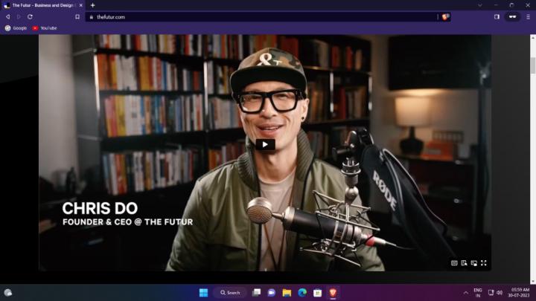
Task: Open Brave Shields icon
Action: (445, 16)
